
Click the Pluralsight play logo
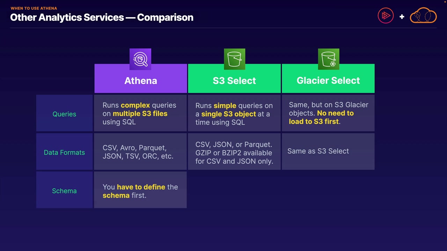pyautogui.click(x=386, y=16)
